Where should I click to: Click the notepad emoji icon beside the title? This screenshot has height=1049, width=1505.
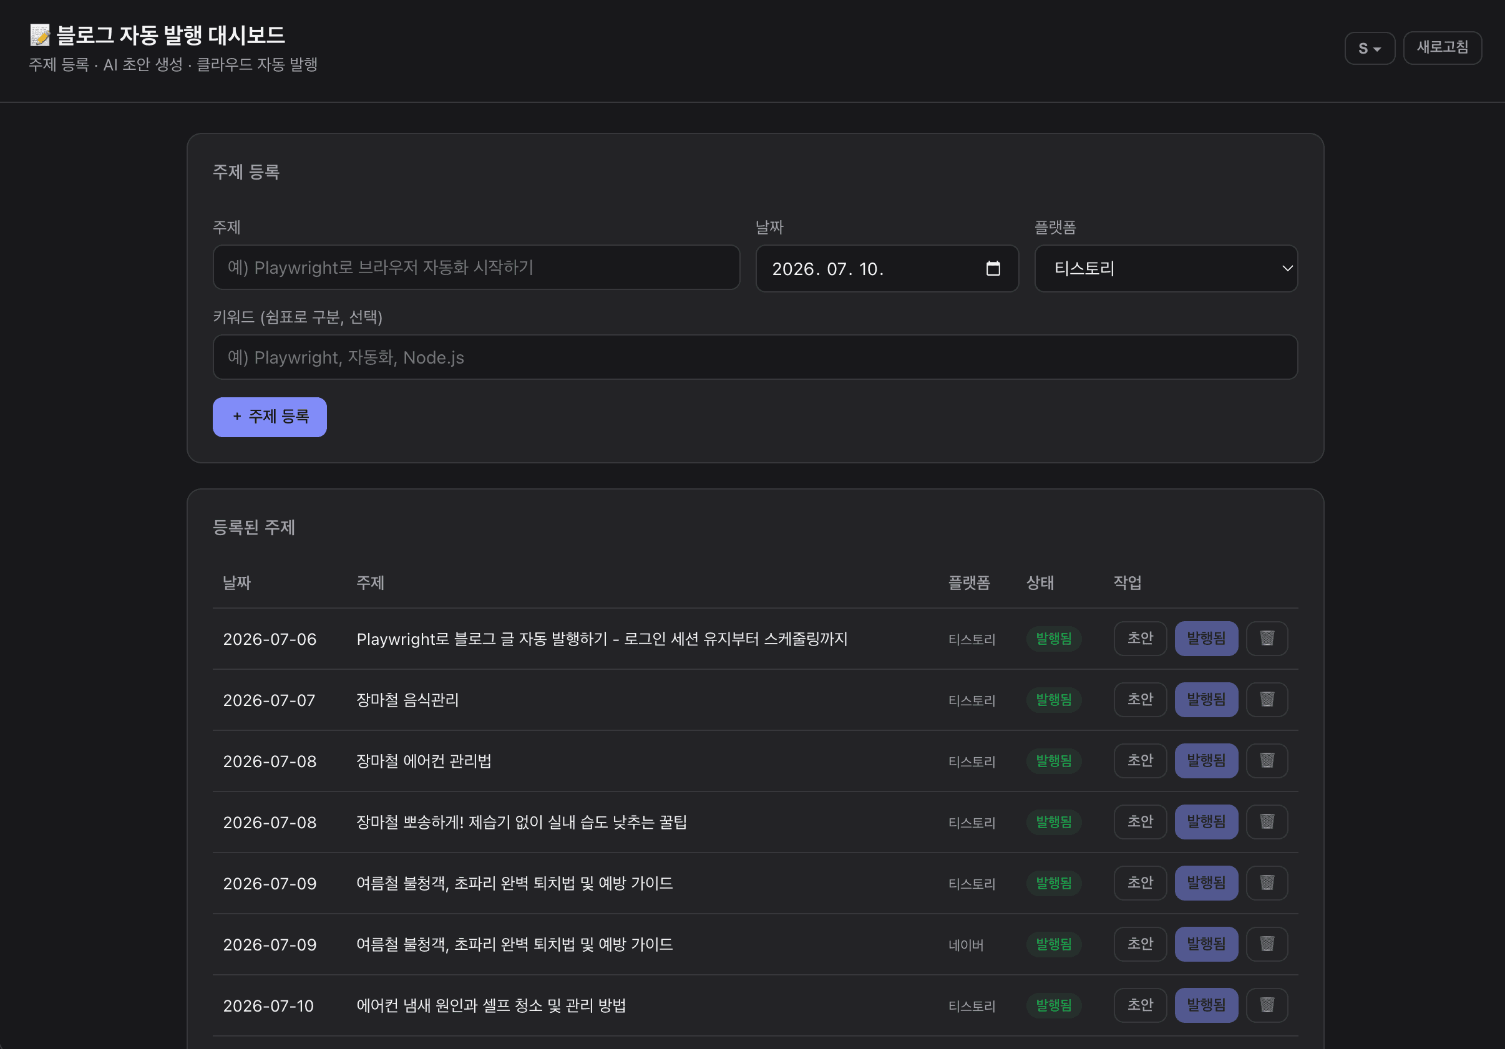[x=40, y=35]
